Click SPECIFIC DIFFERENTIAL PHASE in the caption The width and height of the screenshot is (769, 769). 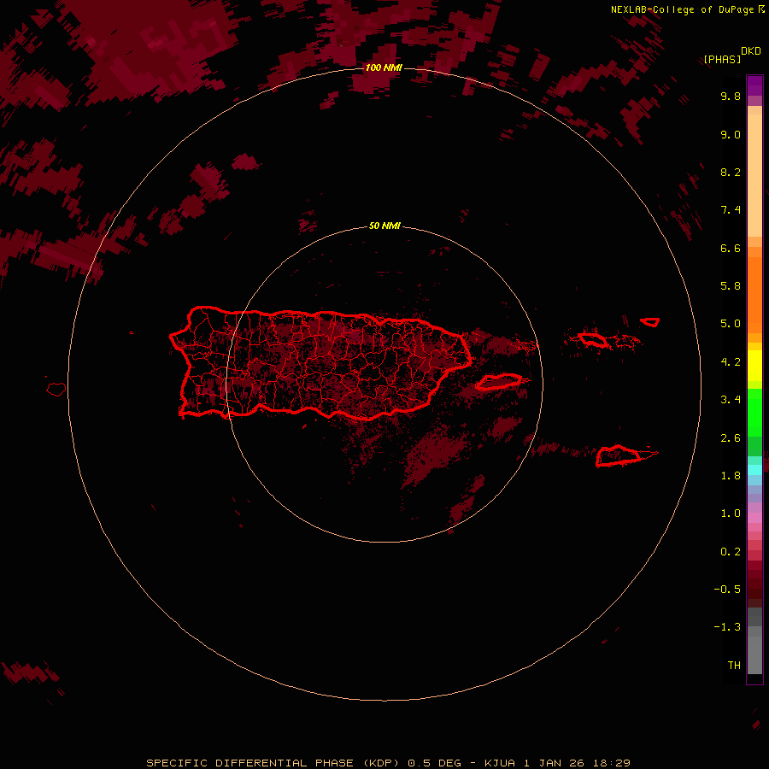pos(249,763)
